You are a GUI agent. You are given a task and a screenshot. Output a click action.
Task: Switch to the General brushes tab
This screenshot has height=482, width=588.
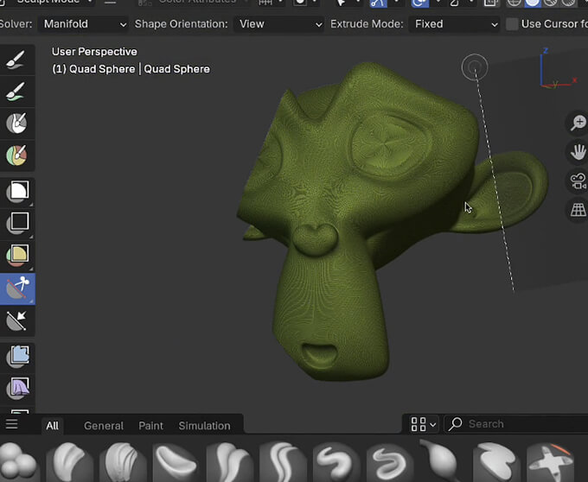(104, 426)
